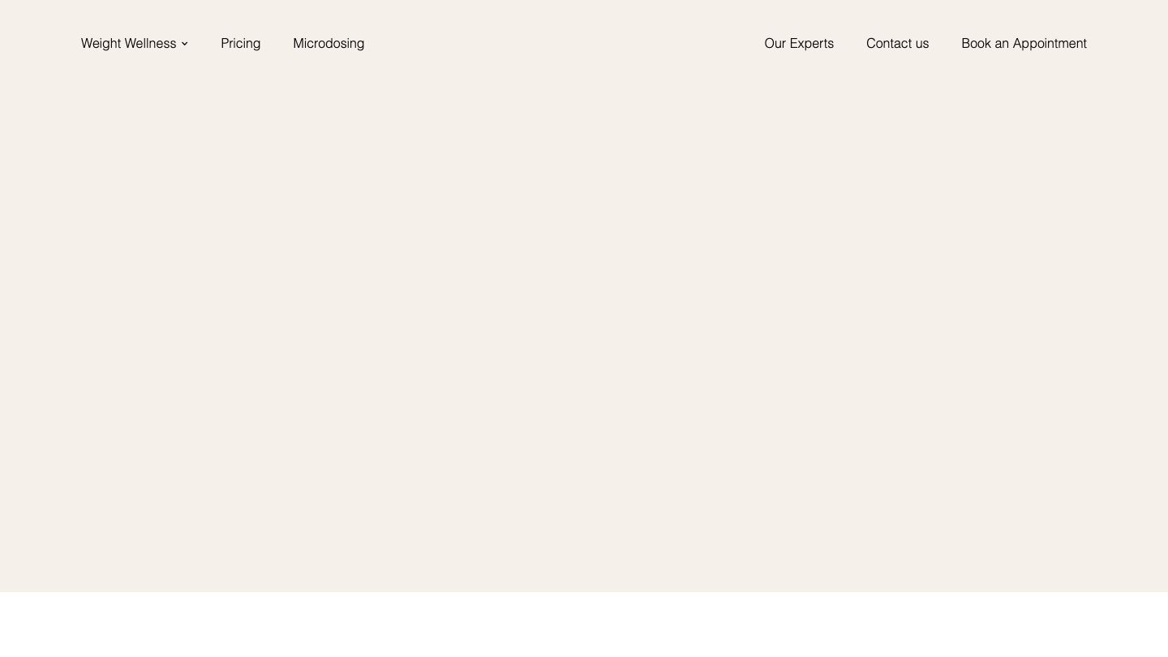Open the experts team page link
The height and width of the screenshot is (657, 1168).
click(798, 44)
